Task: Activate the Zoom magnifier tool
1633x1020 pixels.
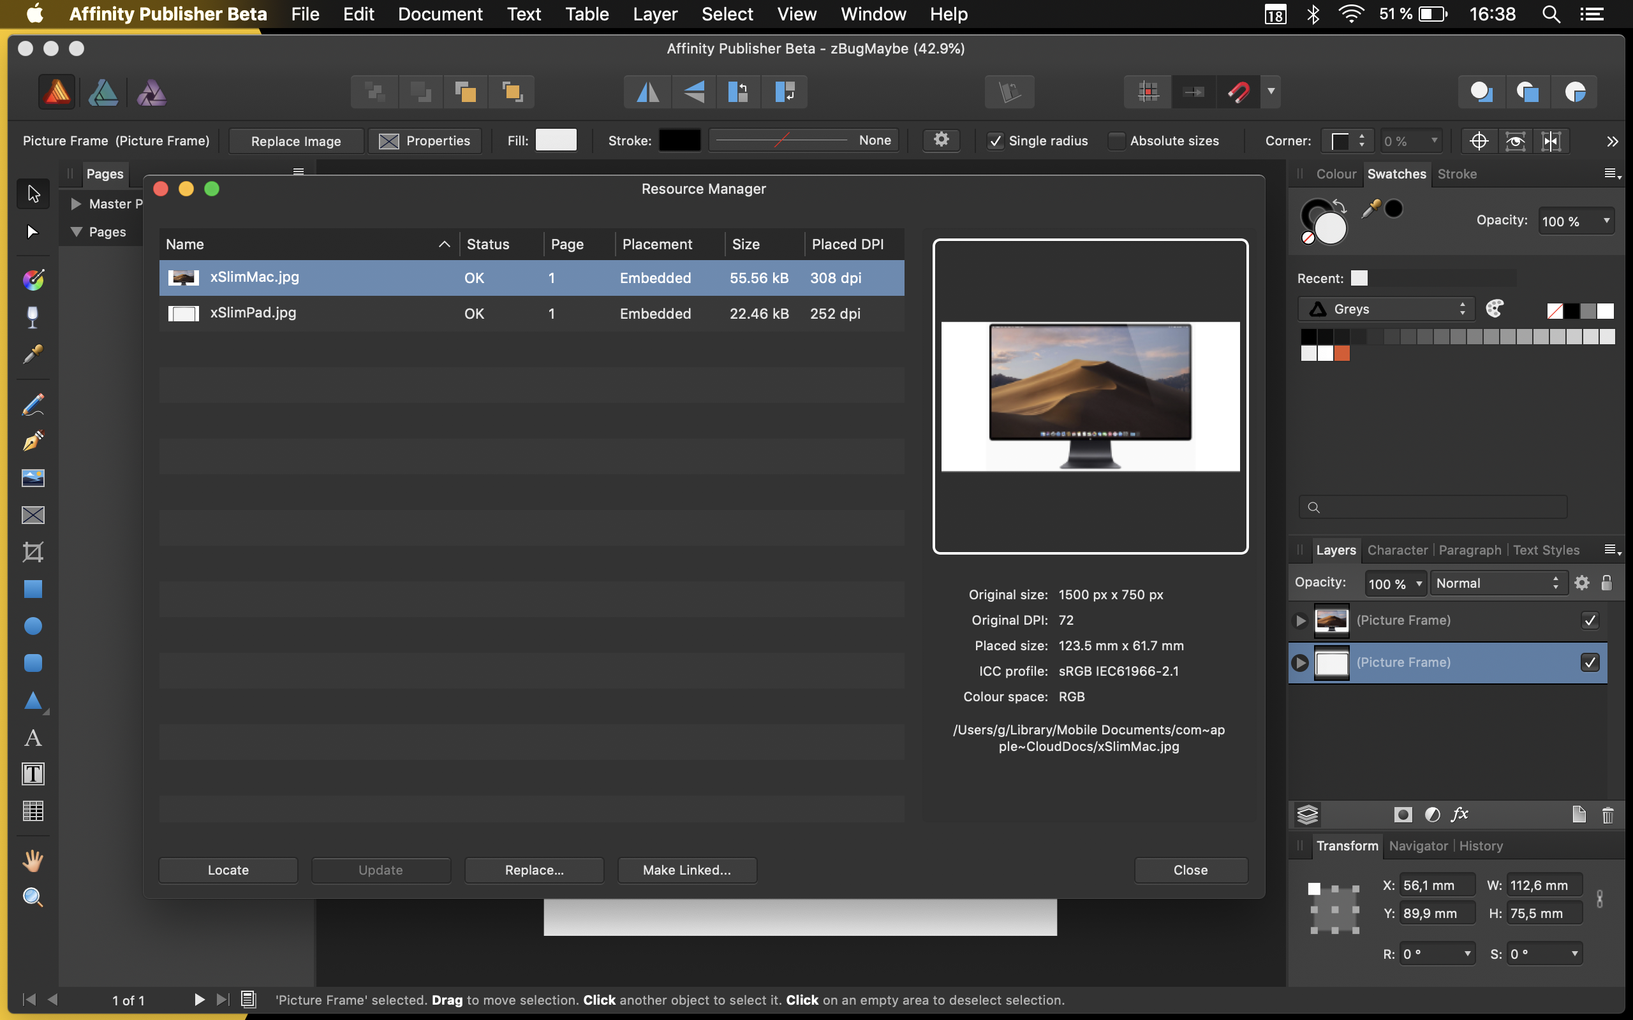Action: tap(33, 898)
